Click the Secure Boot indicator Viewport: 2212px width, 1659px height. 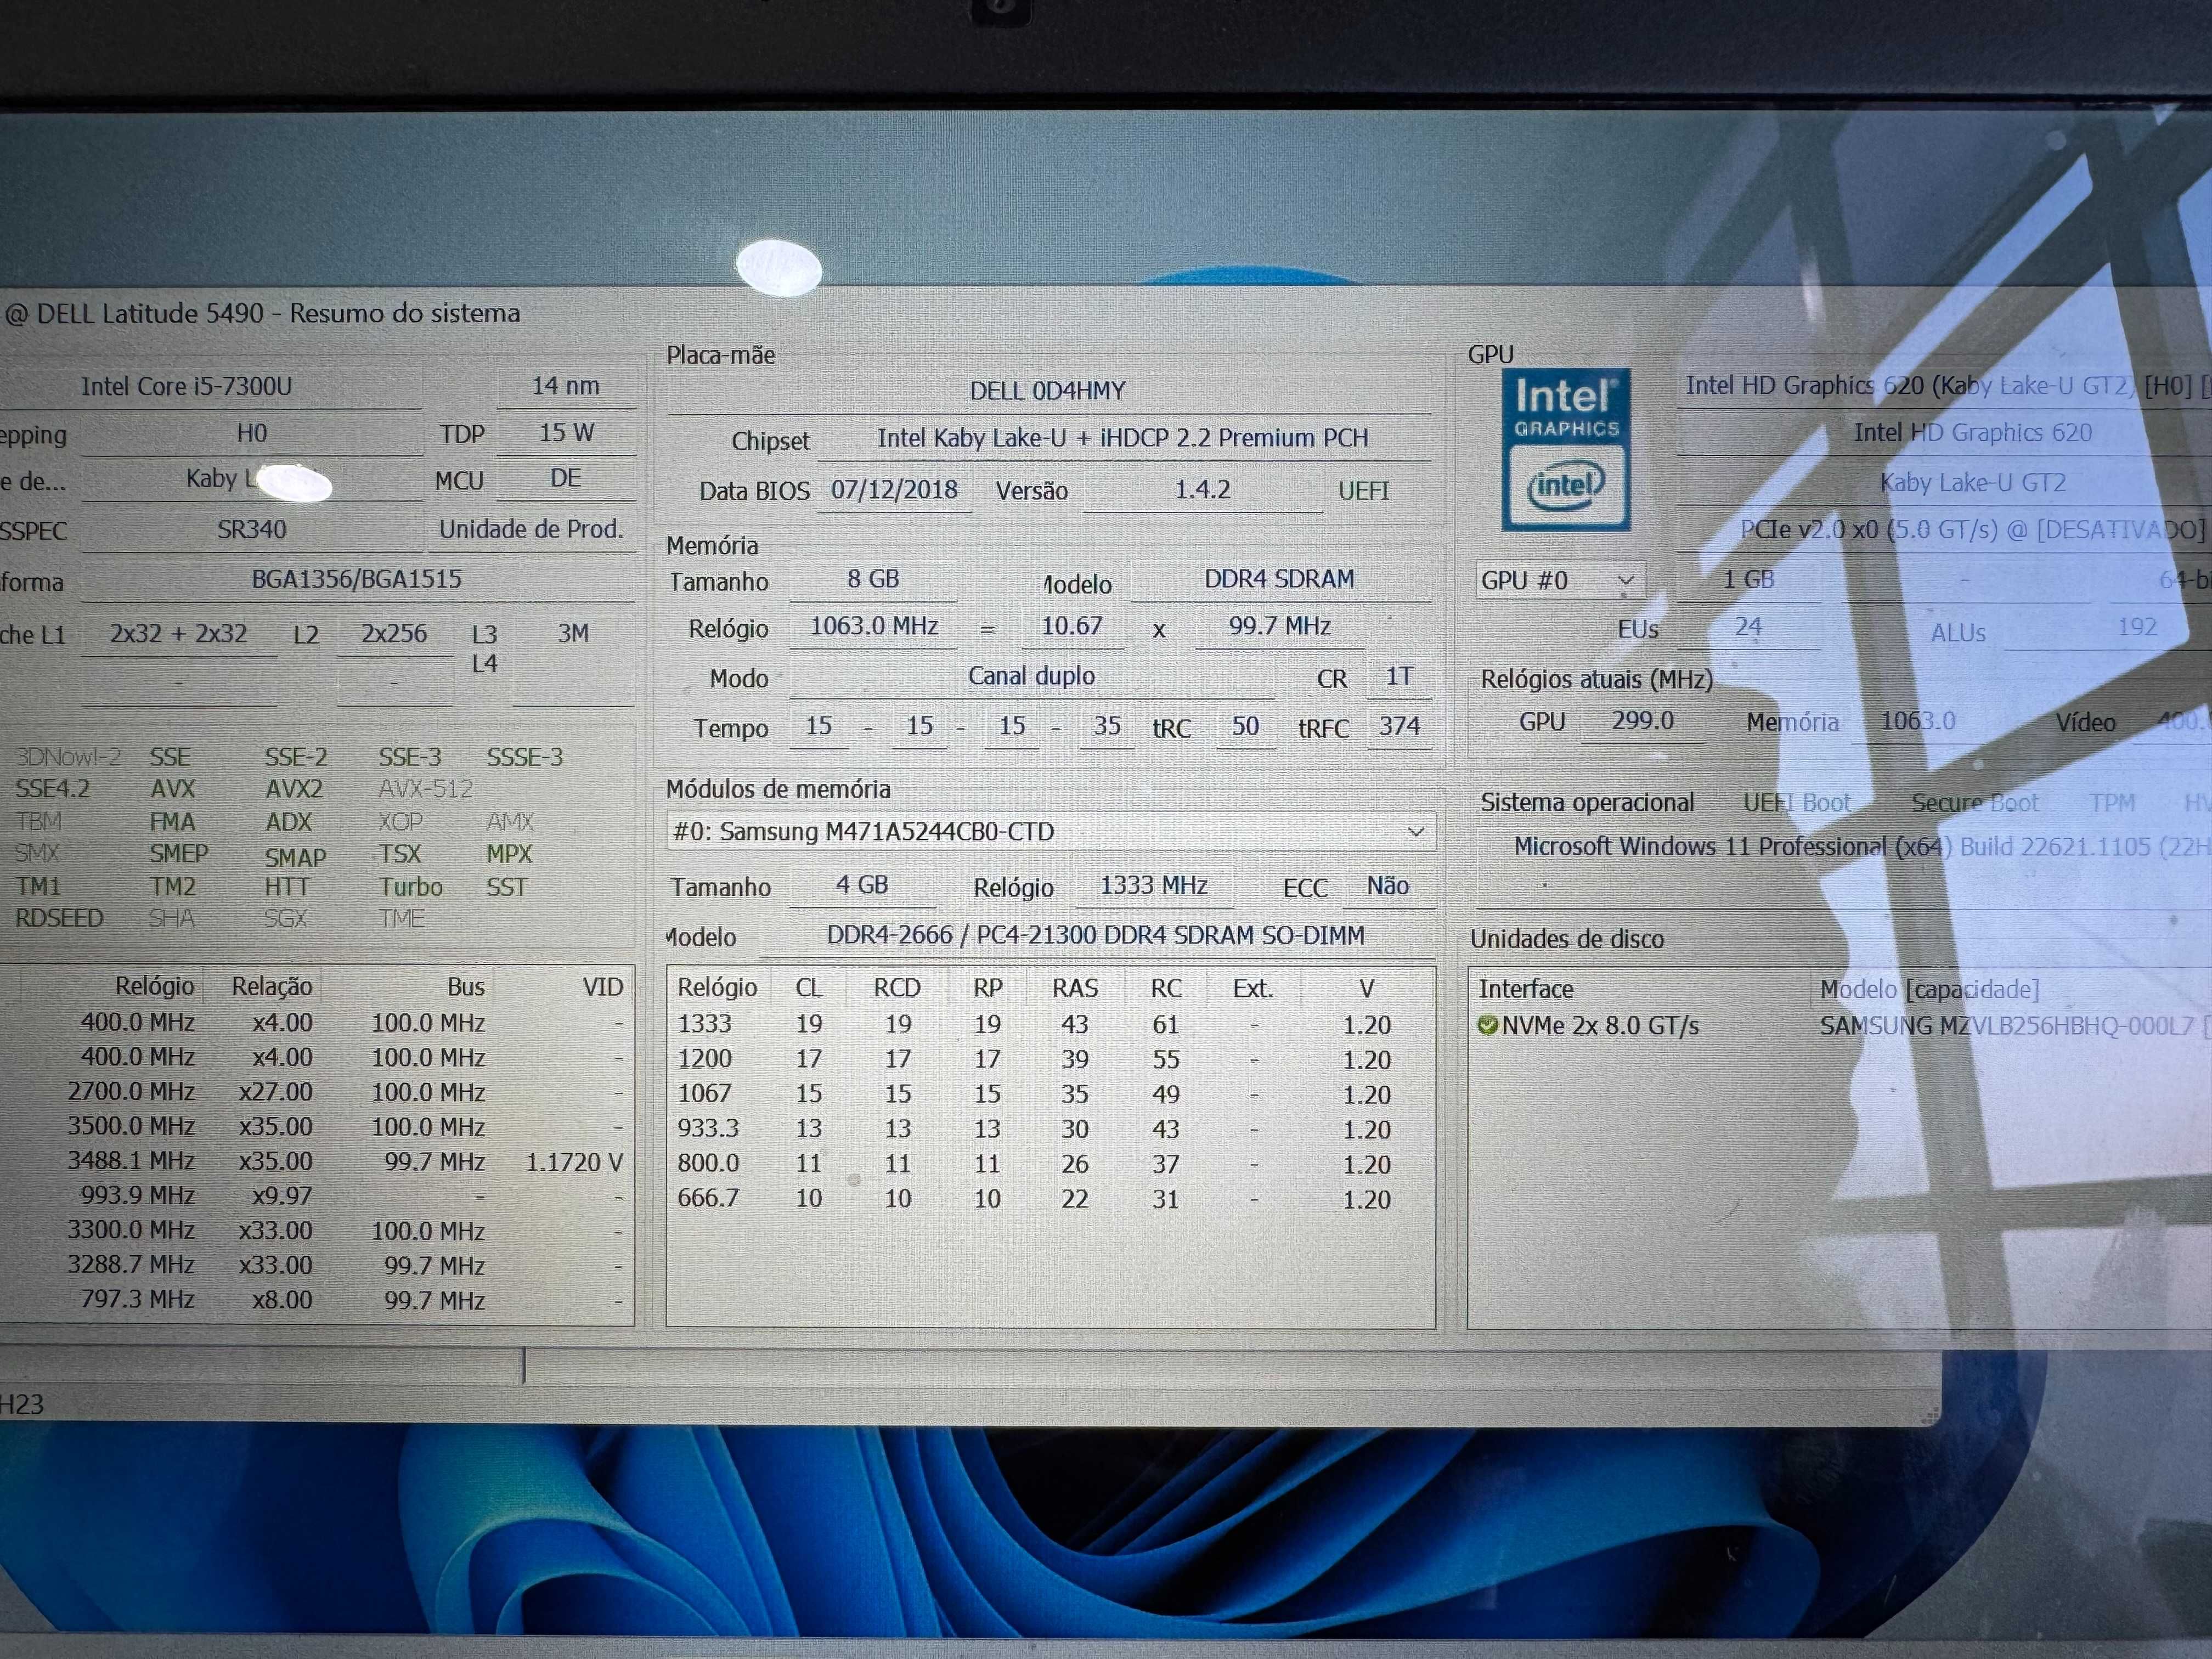point(1975,803)
